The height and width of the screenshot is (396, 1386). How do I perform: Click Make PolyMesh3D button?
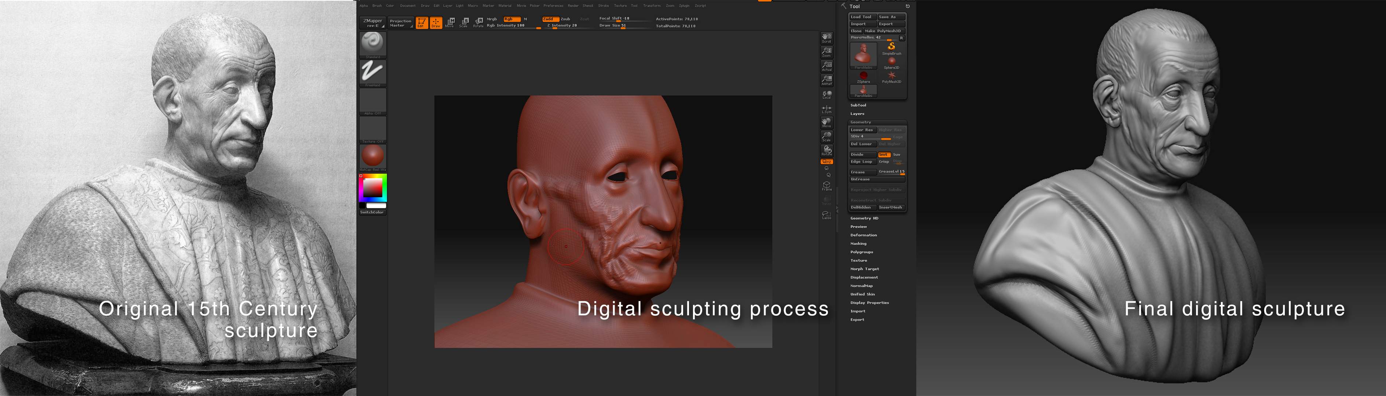coord(885,31)
